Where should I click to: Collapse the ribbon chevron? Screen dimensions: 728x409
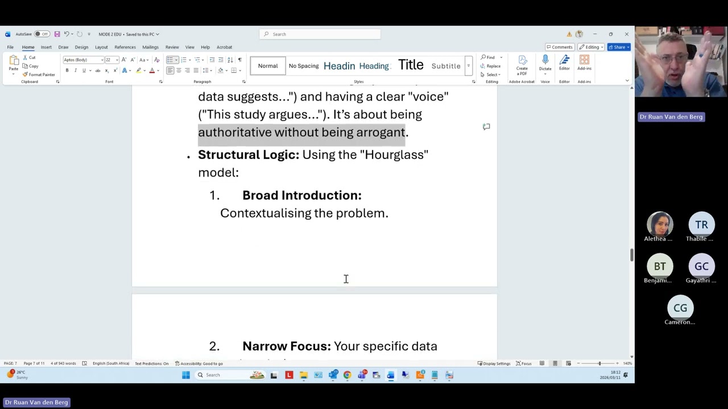[627, 81]
